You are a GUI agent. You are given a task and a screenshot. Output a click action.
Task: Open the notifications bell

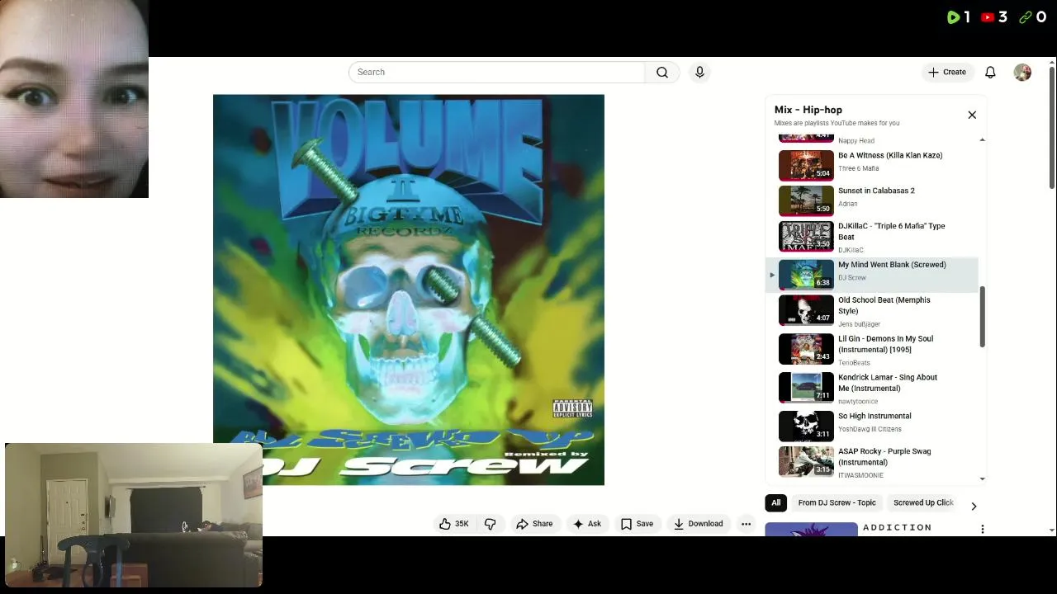[x=990, y=72]
